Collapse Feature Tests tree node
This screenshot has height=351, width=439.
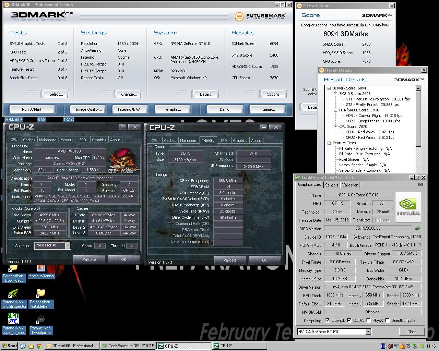(329, 143)
